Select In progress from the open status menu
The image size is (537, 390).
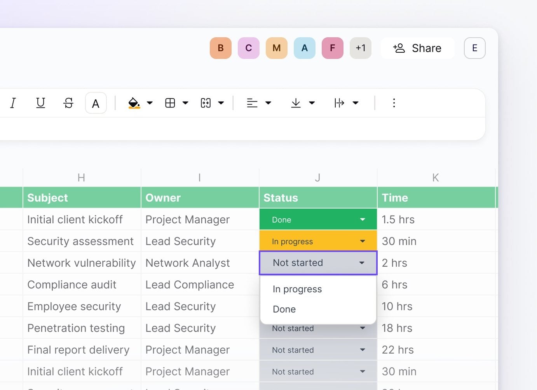[x=297, y=289]
